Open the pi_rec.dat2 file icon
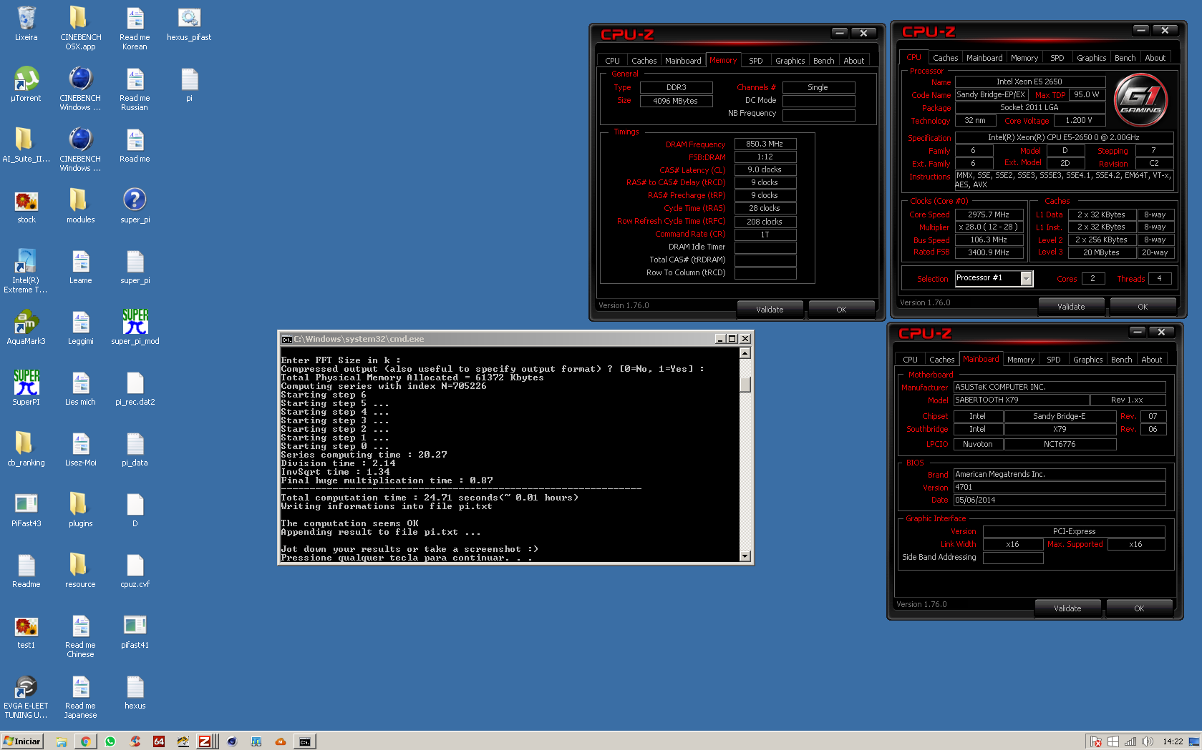 click(135, 388)
